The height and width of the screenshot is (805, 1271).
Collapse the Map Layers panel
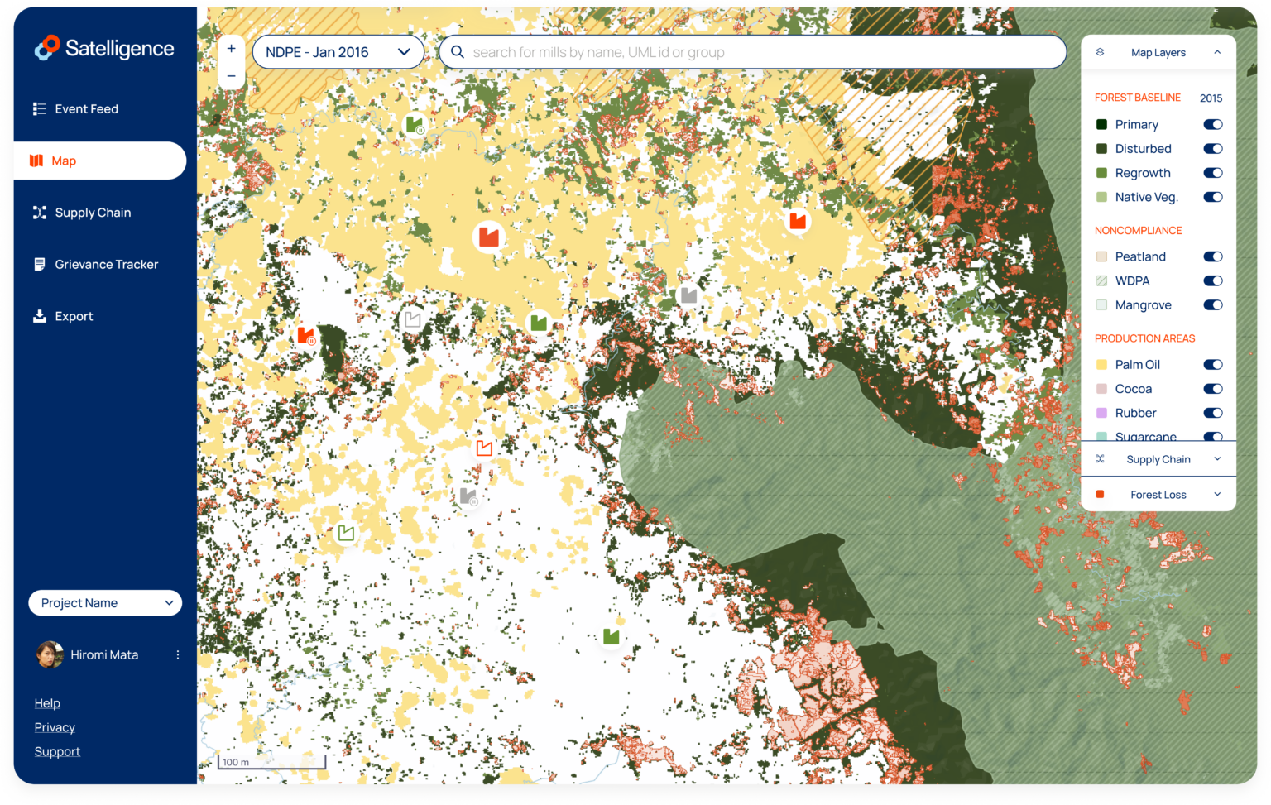(x=1216, y=51)
